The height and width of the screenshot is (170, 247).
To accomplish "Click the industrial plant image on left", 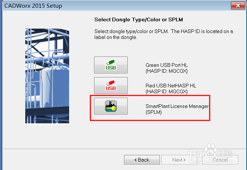I will pyautogui.click(x=47, y=76).
